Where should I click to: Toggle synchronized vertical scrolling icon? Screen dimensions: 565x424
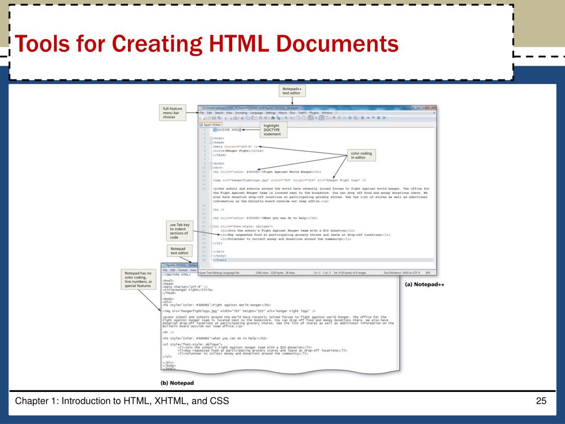click(x=297, y=118)
